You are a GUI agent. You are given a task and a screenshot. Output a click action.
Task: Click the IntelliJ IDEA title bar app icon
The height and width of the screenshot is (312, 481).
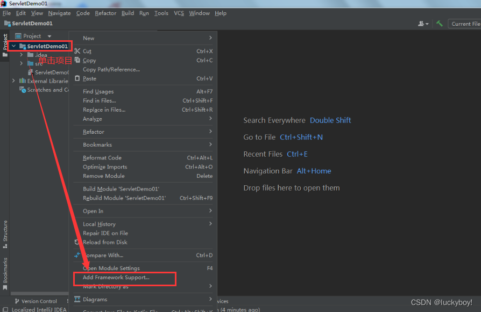coord(4,3)
